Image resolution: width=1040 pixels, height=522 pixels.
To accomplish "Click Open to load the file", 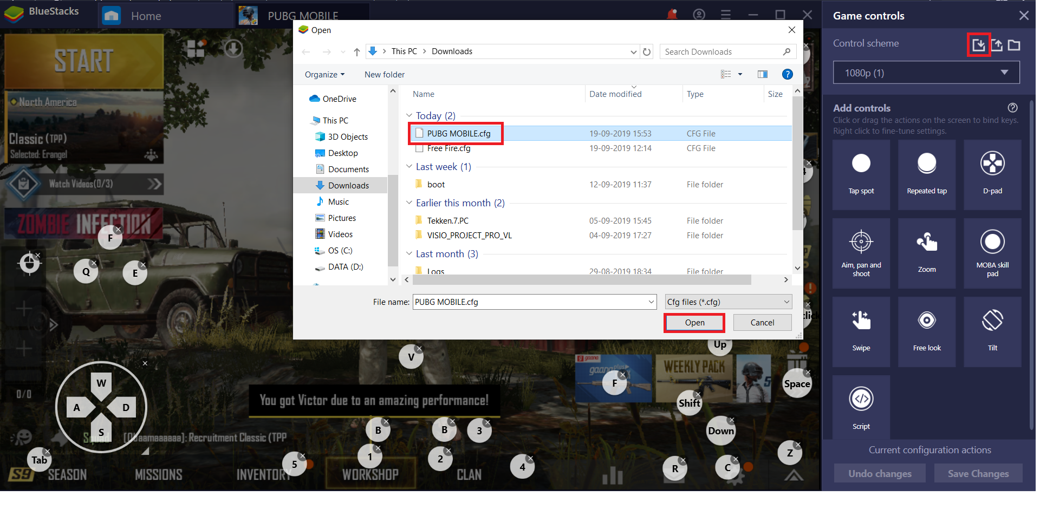I will click(694, 323).
